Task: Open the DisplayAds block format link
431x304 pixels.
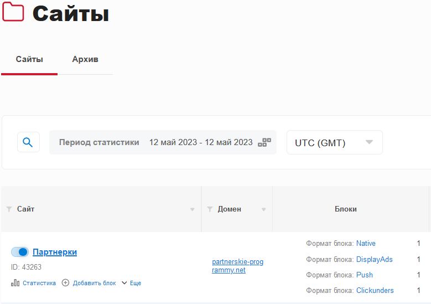Action: coord(374,259)
